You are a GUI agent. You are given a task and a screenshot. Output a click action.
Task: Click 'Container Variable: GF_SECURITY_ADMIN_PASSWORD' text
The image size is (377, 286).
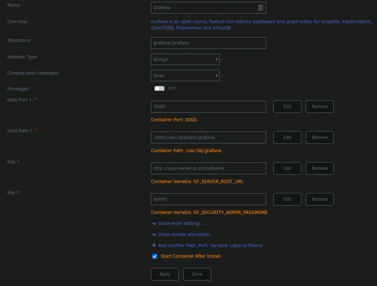[209, 212]
